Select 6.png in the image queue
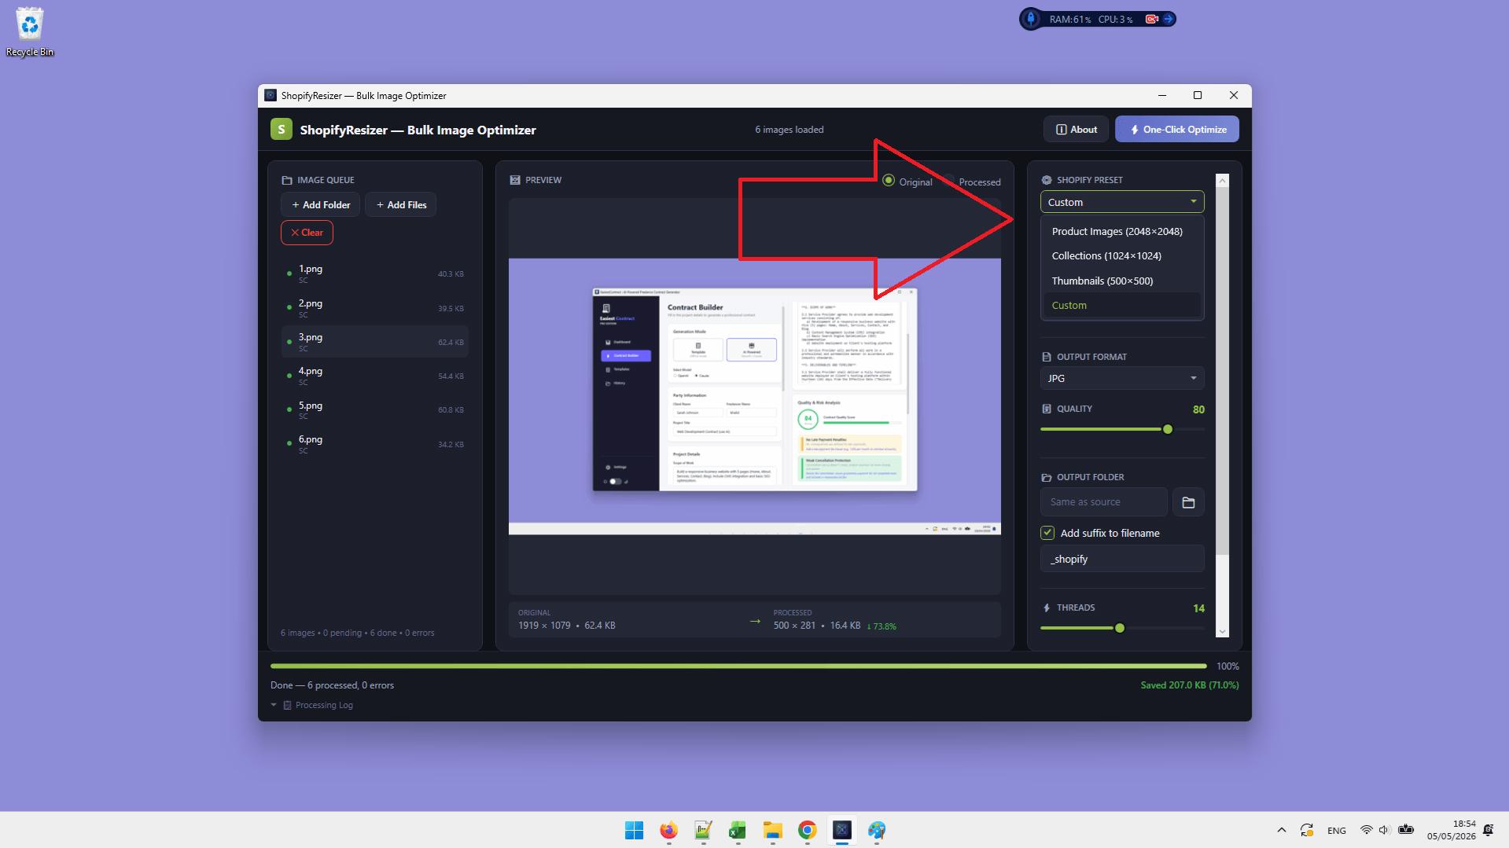This screenshot has height=848, width=1509. [x=374, y=444]
